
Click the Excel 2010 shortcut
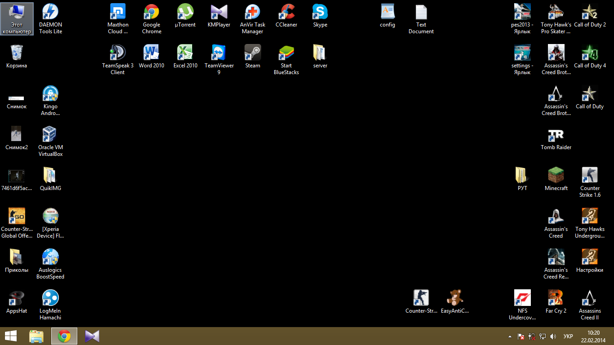click(185, 57)
